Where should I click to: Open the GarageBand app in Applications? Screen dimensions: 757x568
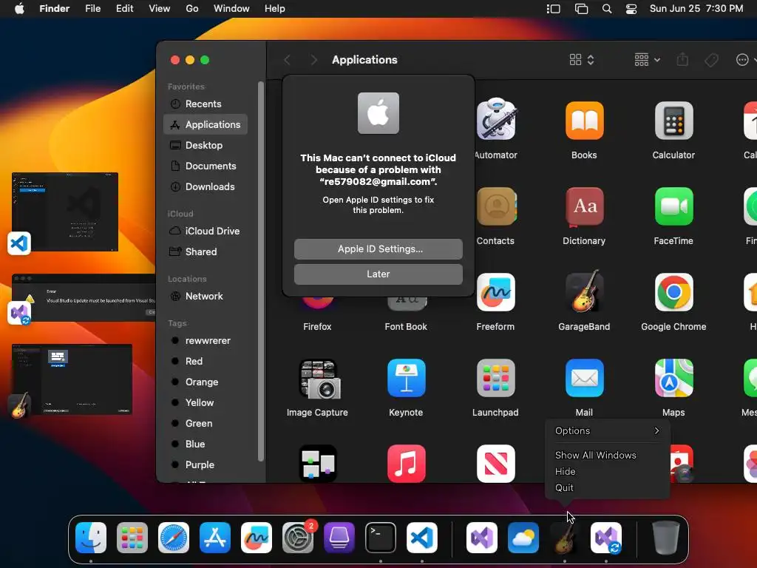pyautogui.click(x=584, y=291)
